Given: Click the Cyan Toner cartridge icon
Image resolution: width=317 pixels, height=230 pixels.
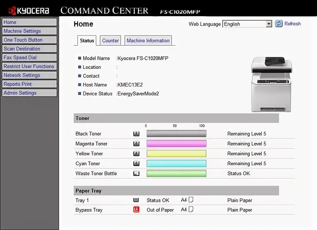Looking at the screenshot, I should (136, 164).
